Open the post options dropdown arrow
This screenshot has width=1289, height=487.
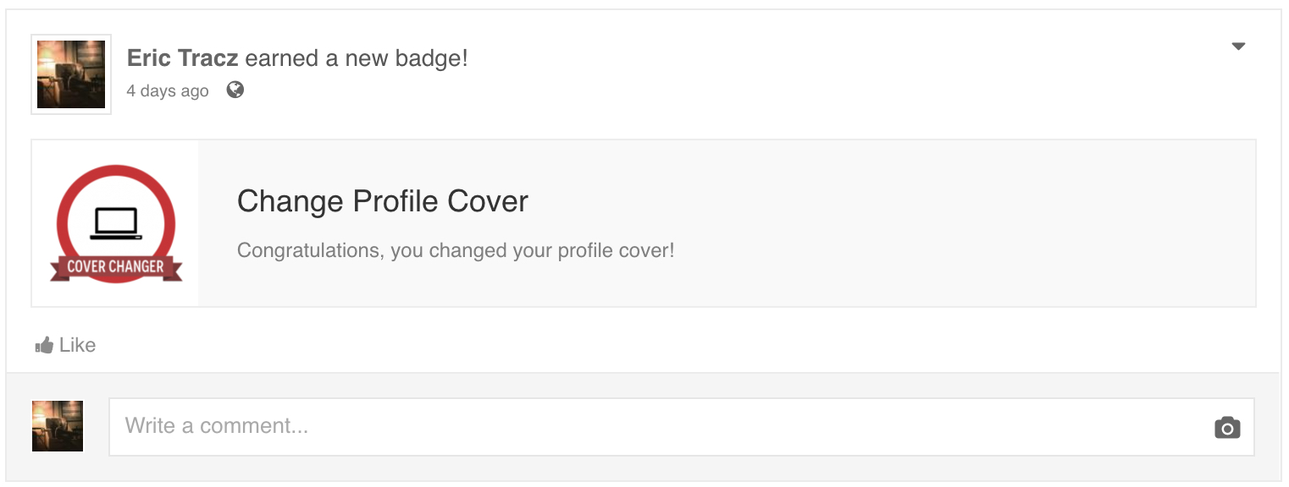click(x=1238, y=47)
